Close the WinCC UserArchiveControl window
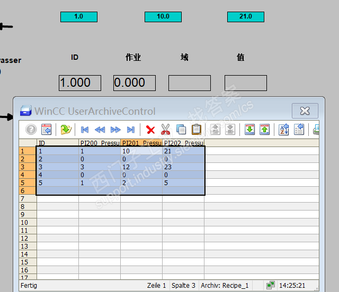The image size is (339, 292). tap(305, 111)
